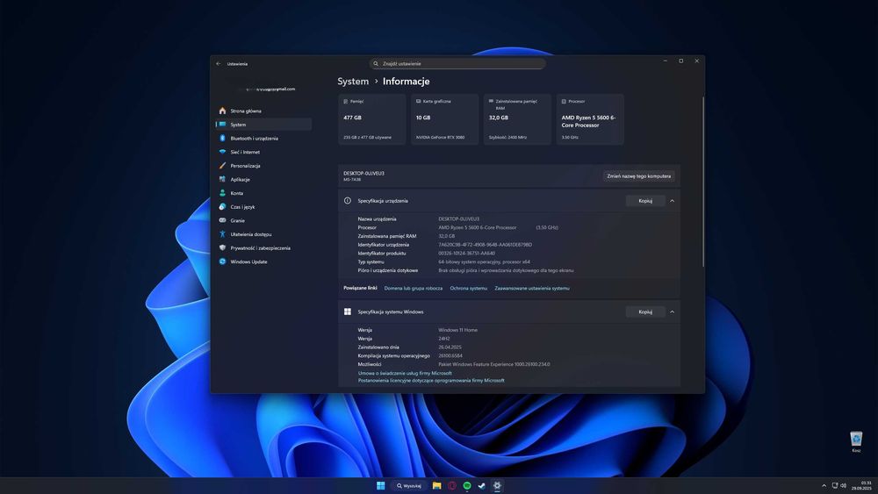The height and width of the screenshot is (494, 878).
Task: Copy device specs with Kopiuj button
Action: pyautogui.click(x=645, y=201)
